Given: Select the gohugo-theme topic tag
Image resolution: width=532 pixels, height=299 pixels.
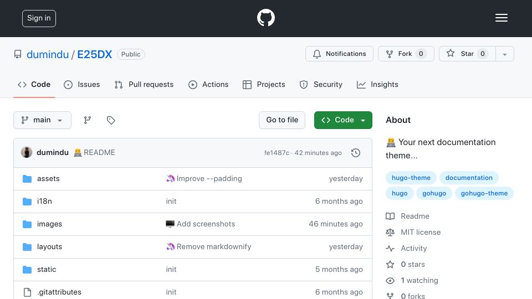Looking at the screenshot, I should (484, 193).
